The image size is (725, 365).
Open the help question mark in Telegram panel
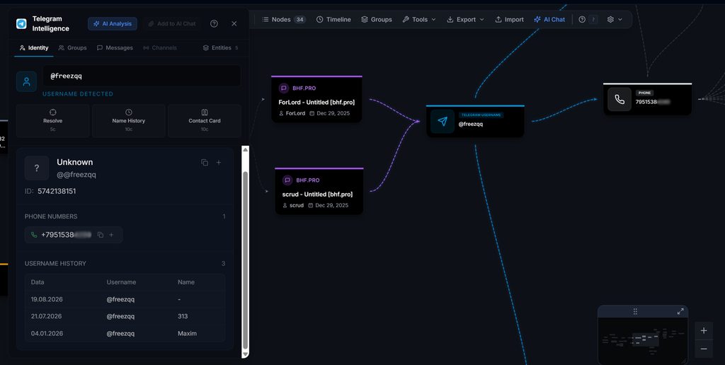214,23
